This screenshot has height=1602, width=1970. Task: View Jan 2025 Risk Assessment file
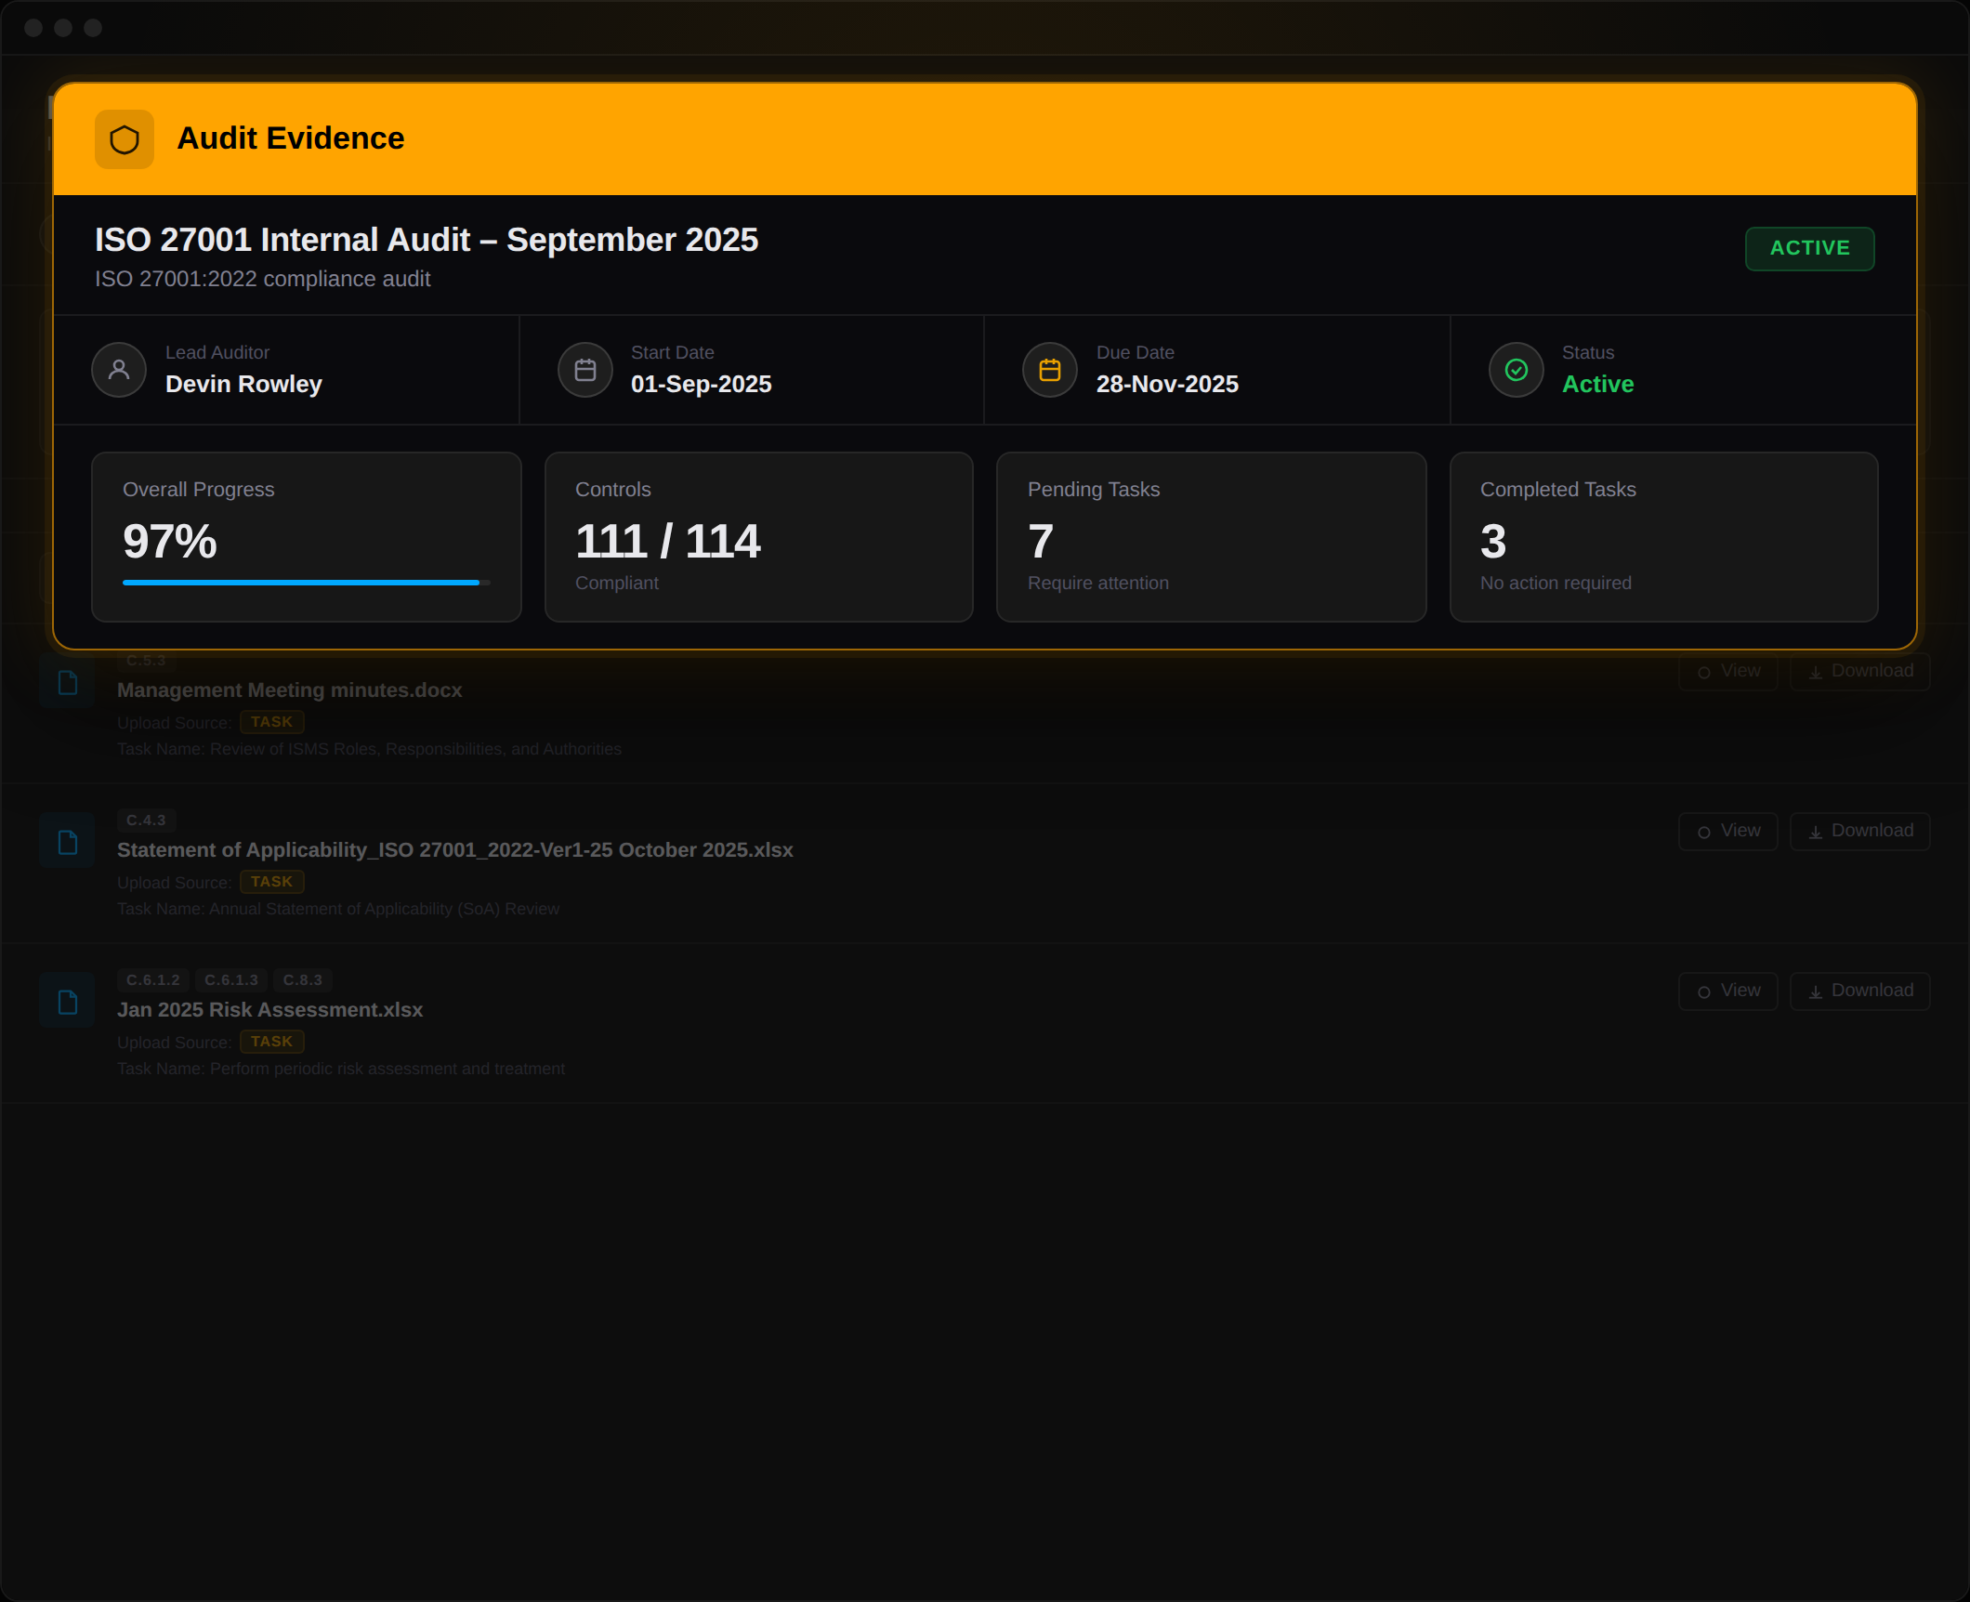1727,991
